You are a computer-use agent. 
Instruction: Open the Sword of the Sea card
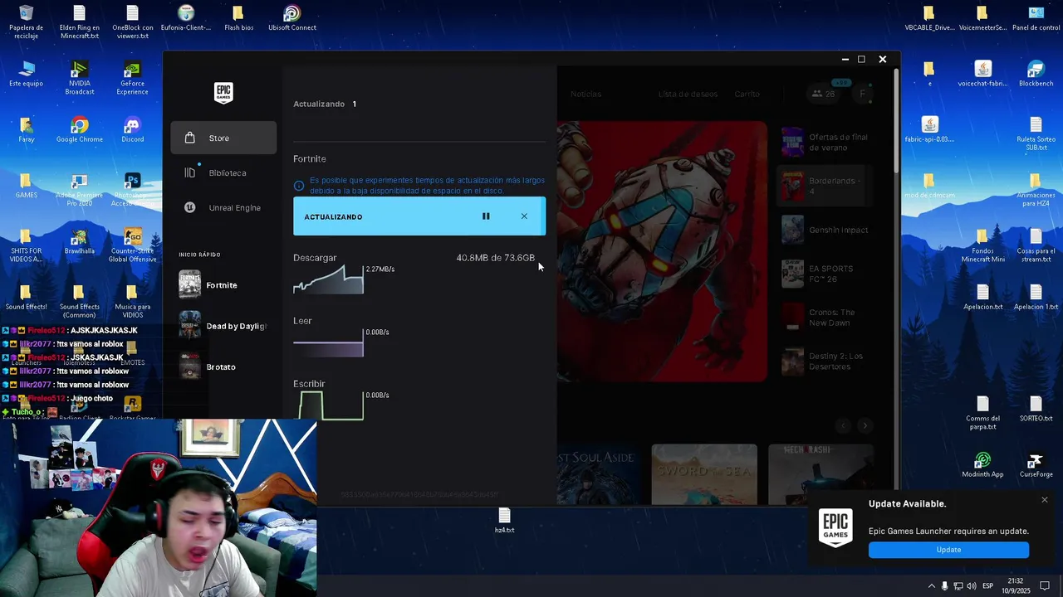pyautogui.click(x=704, y=473)
